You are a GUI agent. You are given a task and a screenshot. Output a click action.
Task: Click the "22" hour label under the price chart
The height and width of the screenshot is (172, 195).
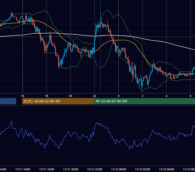pos(95,96)
